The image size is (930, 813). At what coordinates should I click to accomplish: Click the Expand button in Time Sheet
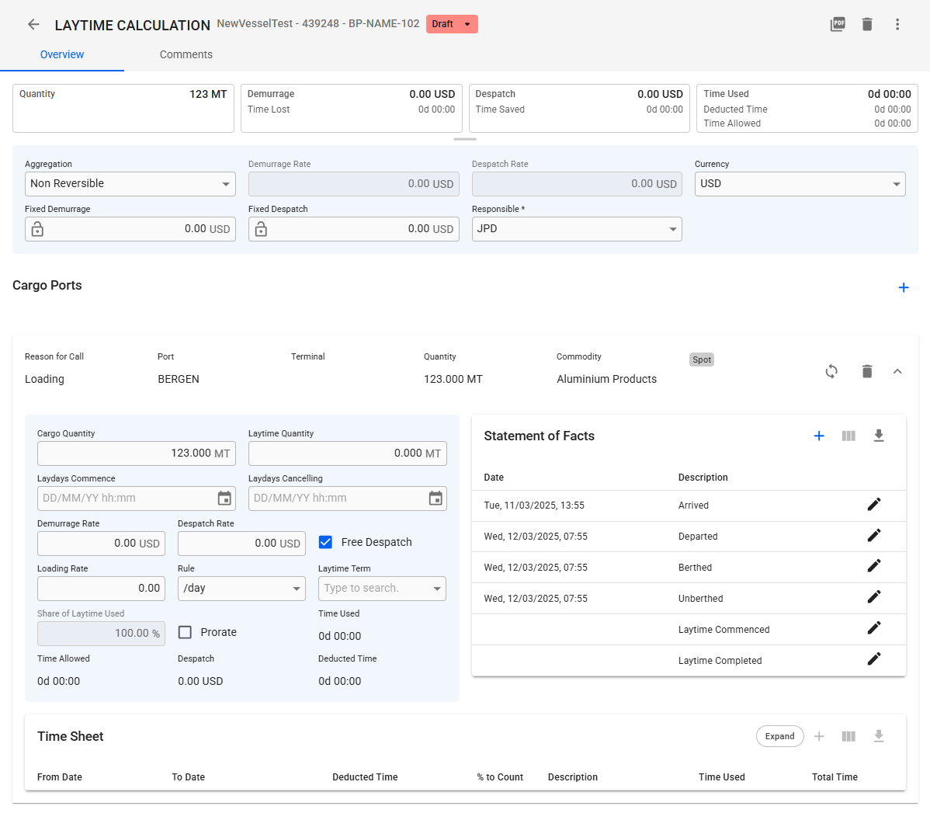point(779,736)
